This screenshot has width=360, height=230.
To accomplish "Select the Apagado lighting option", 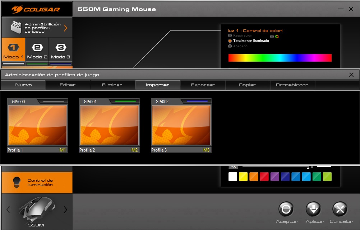I will coord(230,46).
